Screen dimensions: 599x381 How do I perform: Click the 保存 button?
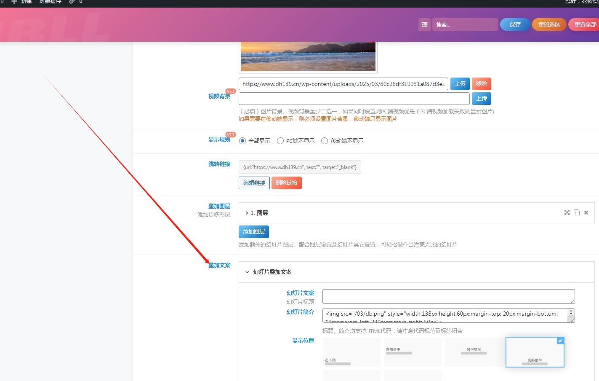(x=515, y=24)
